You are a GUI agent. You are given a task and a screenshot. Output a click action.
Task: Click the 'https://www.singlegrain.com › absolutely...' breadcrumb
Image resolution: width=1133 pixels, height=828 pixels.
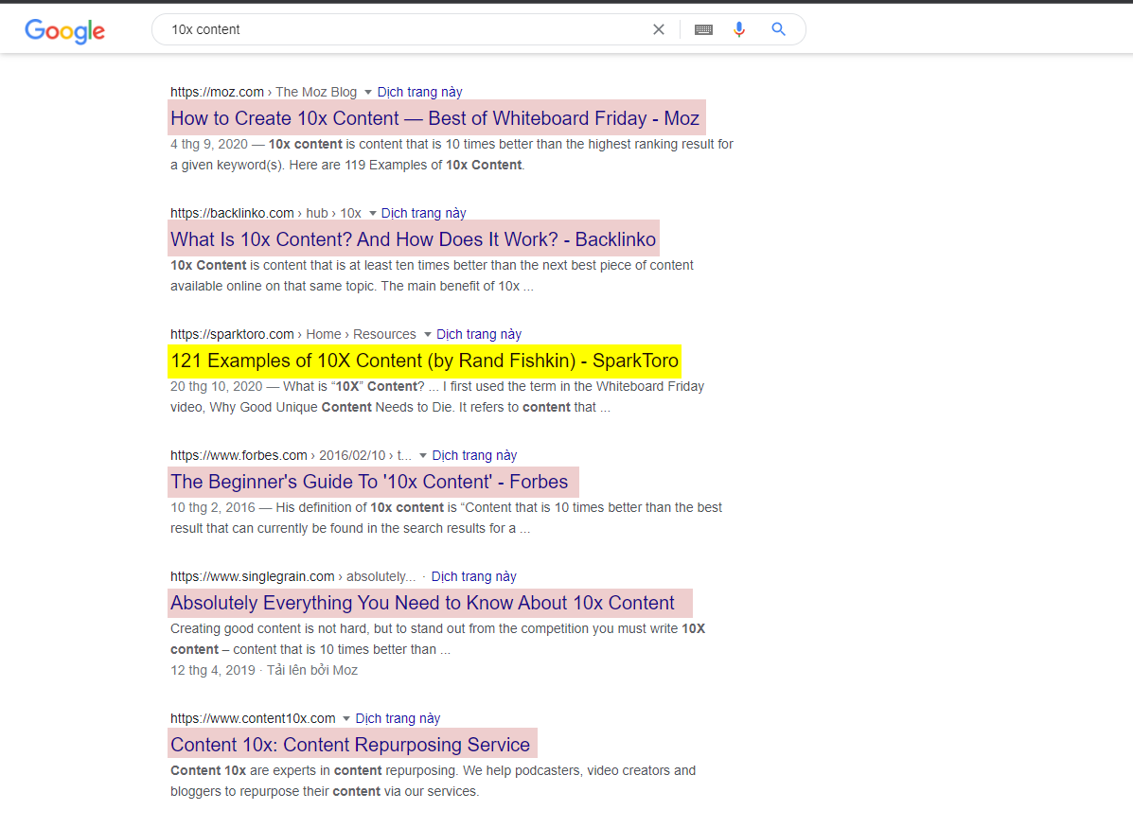[293, 576]
